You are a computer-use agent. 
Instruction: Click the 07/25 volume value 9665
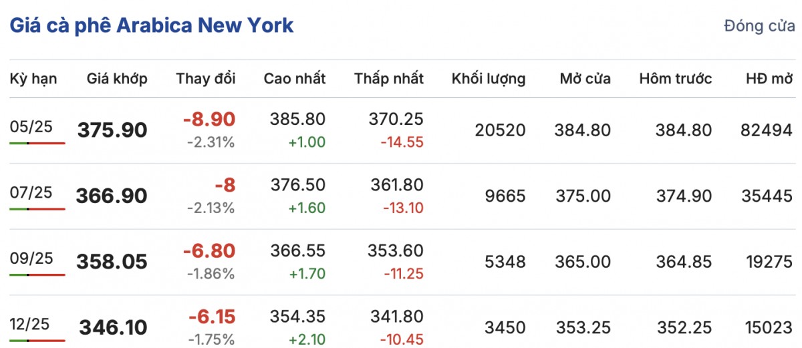pyautogui.click(x=507, y=196)
